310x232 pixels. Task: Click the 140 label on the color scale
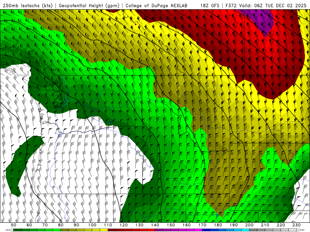[155, 225]
